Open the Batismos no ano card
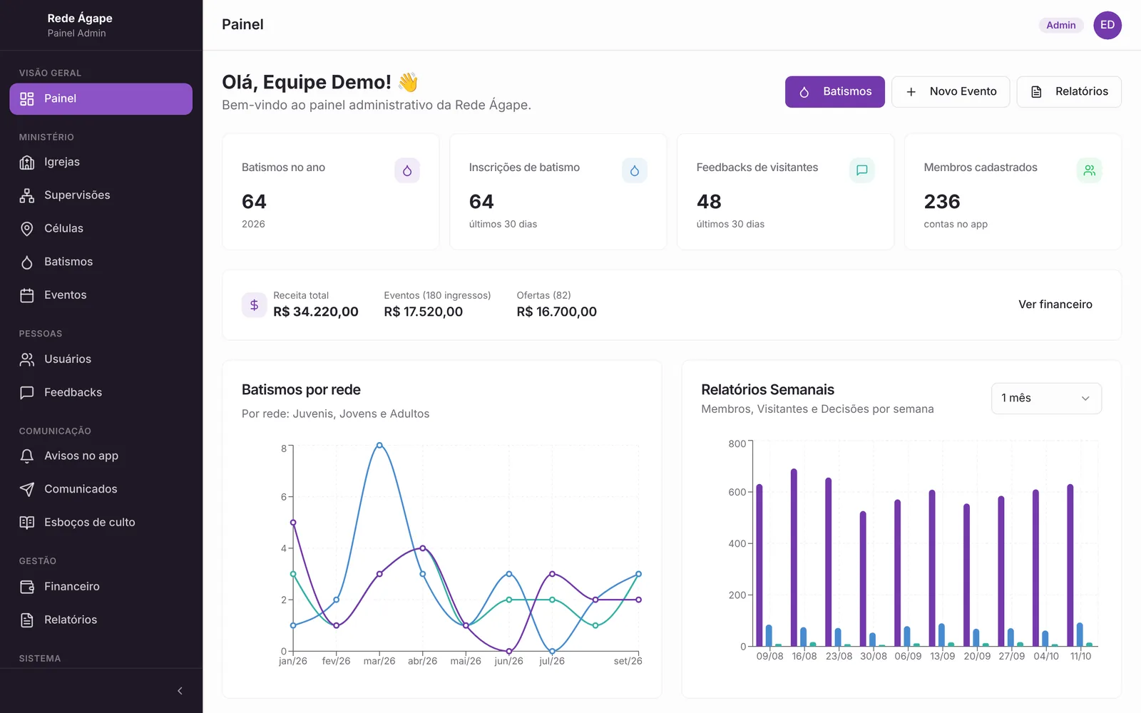The image size is (1141, 713). coord(331,192)
